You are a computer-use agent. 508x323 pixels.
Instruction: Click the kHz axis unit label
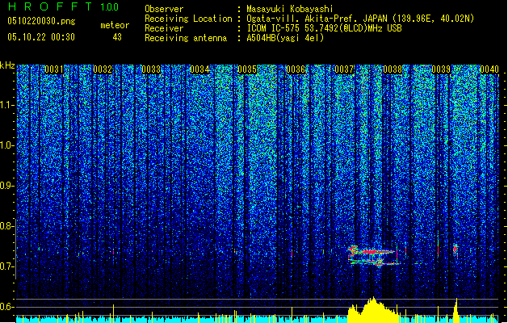tap(7, 65)
